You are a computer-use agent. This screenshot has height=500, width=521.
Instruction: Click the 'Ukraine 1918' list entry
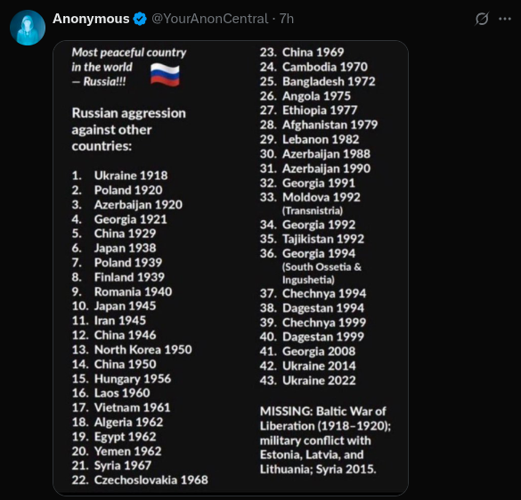click(119, 176)
